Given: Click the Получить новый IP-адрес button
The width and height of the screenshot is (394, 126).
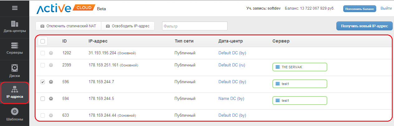Looking at the screenshot, I should tap(364, 26).
